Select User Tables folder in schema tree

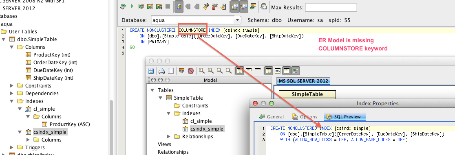pos(23,32)
